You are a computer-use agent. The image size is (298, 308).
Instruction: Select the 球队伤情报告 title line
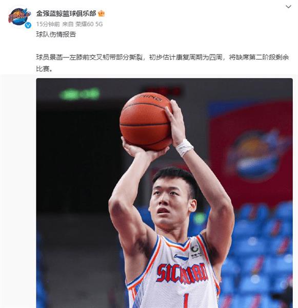[x=56, y=34]
